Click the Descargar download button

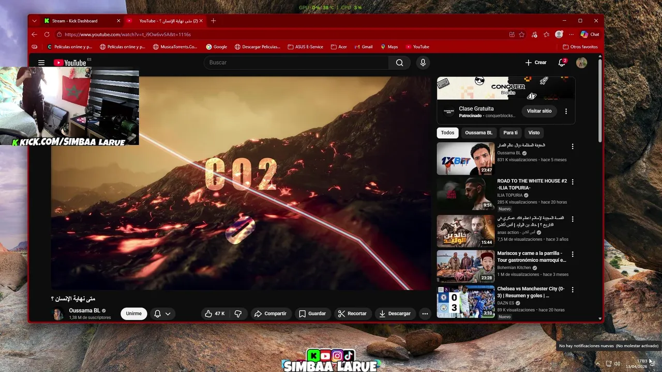395,314
